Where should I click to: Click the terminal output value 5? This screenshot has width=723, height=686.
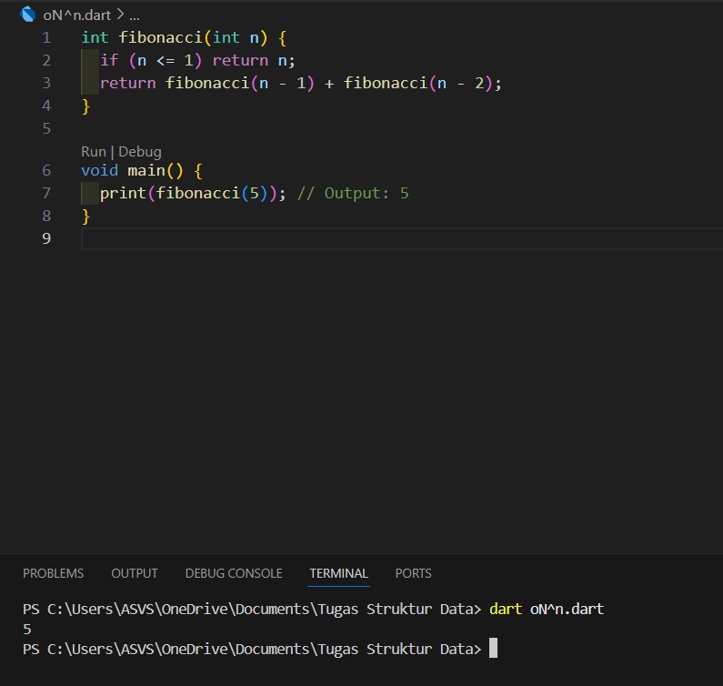27,630
